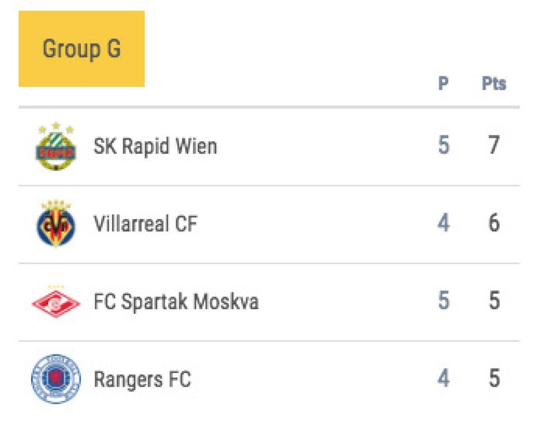Click FC Spartak Moskva's played count 5
Screen dimensions: 537x432
443,301
